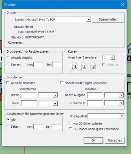Open the printer Name dropdown
The height and width of the screenshot is (154, 131).
89,20
